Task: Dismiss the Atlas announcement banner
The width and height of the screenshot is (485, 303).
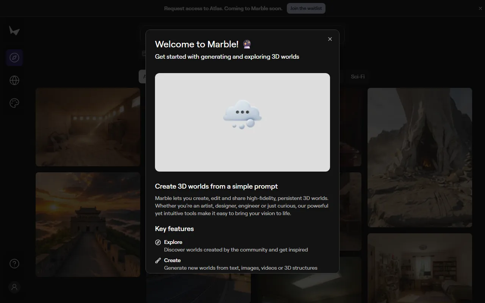Action: tap(480, 8)
